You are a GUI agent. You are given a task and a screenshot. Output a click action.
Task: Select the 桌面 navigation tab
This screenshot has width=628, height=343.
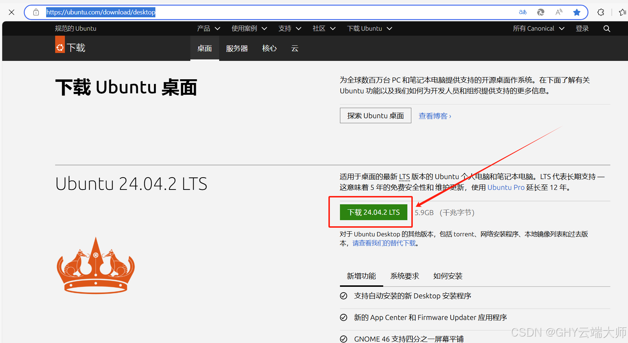204,48
